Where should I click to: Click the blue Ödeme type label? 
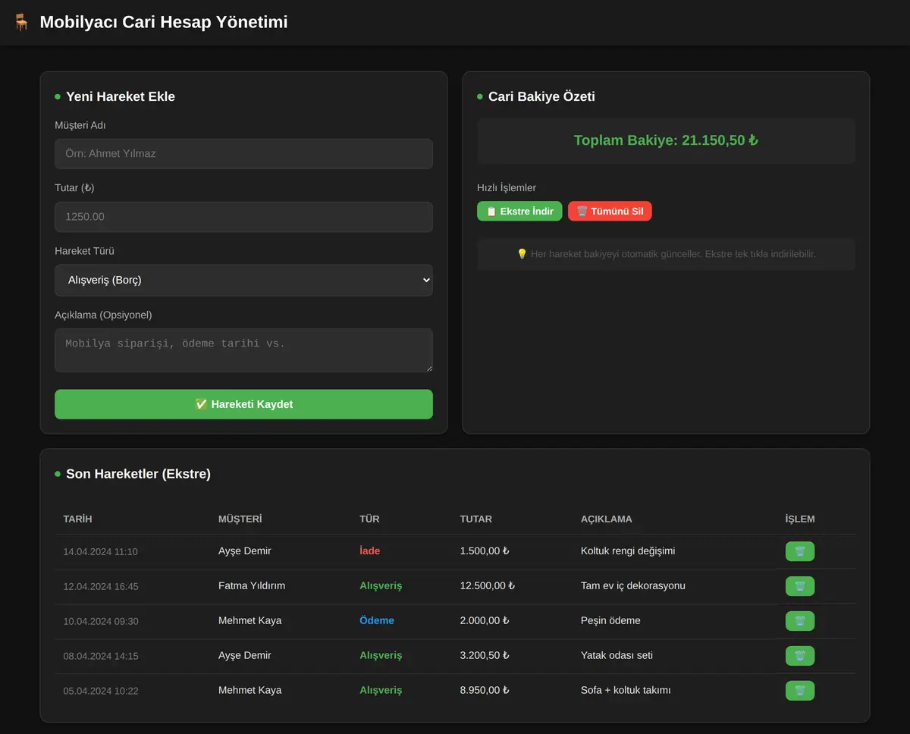pyautogui.click(x=377, y=620)
